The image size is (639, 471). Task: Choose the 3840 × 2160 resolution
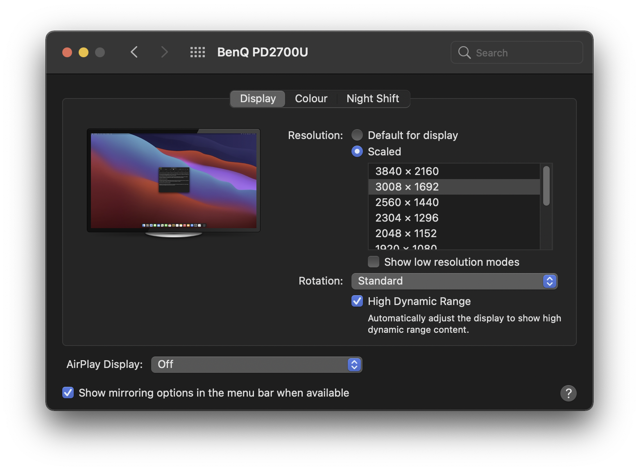click(454, 171)
